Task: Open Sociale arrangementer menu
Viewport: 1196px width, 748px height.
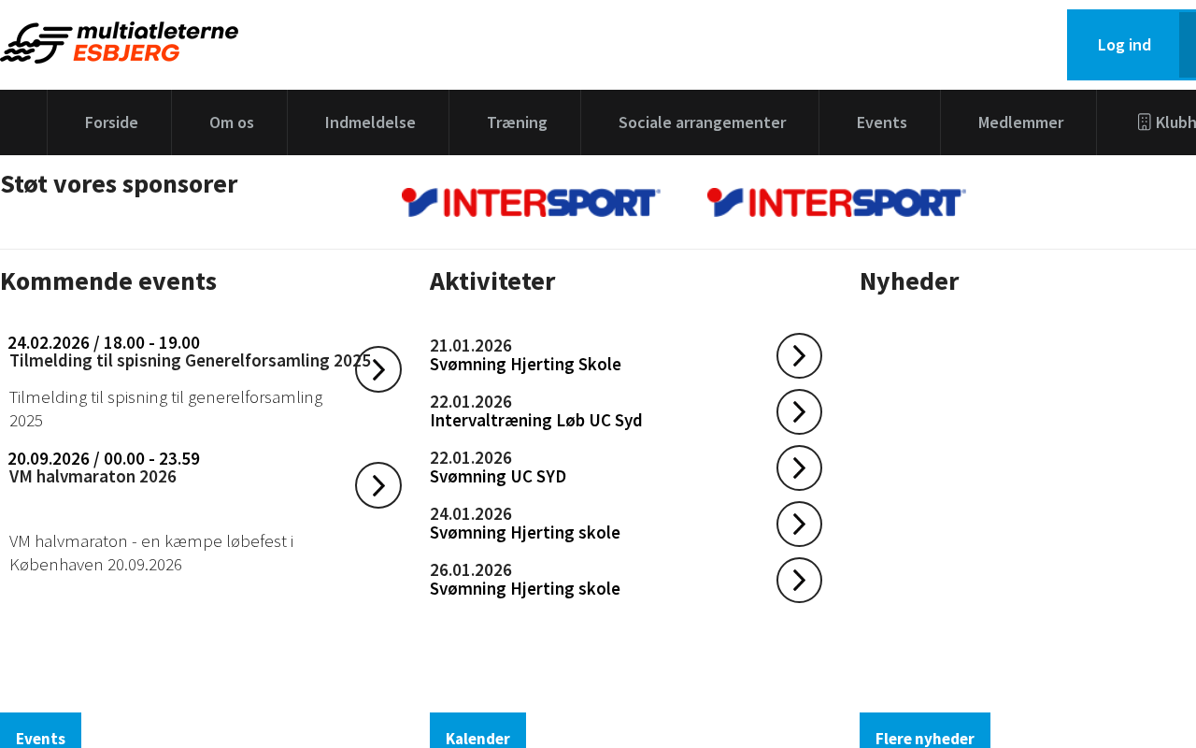Action: pyautogui.click(x=702, y=122)
